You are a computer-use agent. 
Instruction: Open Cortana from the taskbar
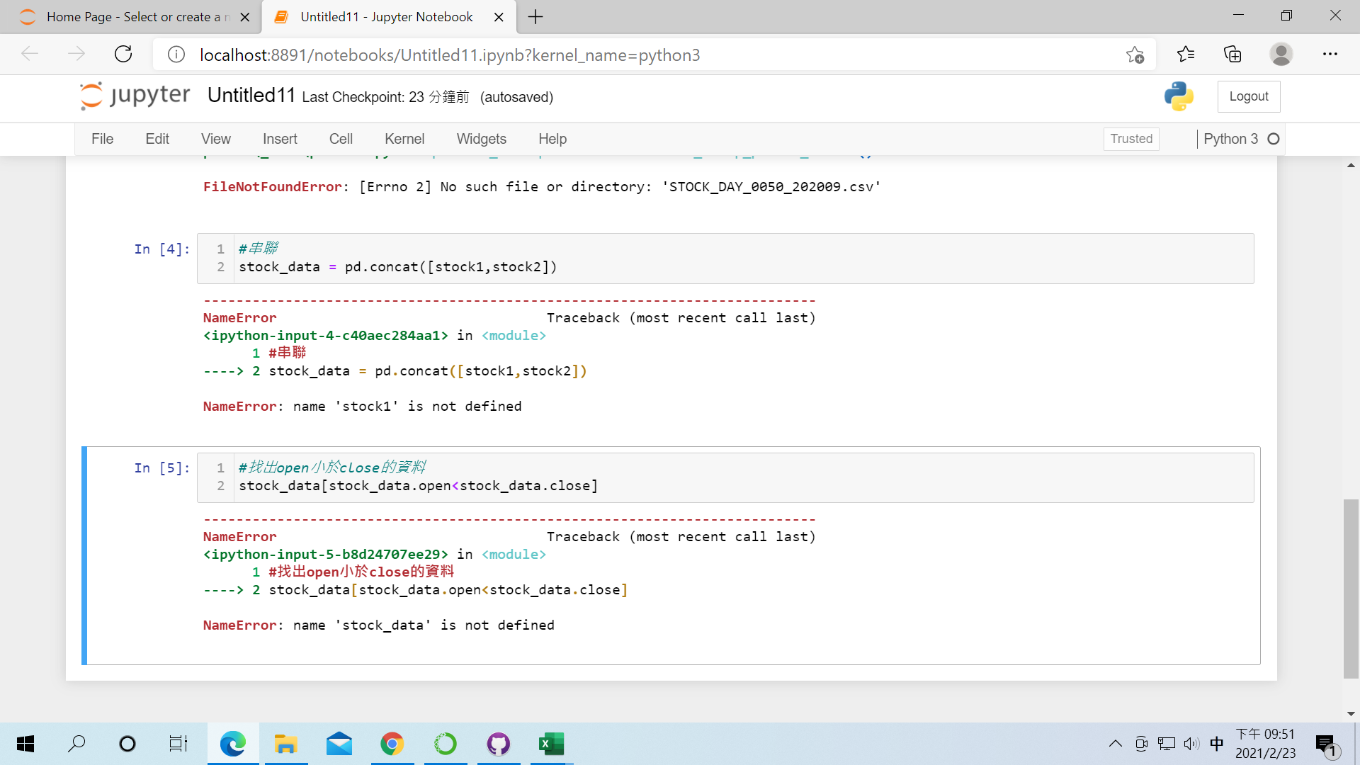click(x=127, y=744)
